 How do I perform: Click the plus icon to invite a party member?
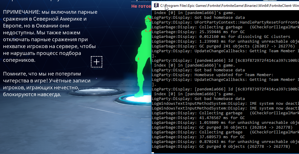(97, 62)
